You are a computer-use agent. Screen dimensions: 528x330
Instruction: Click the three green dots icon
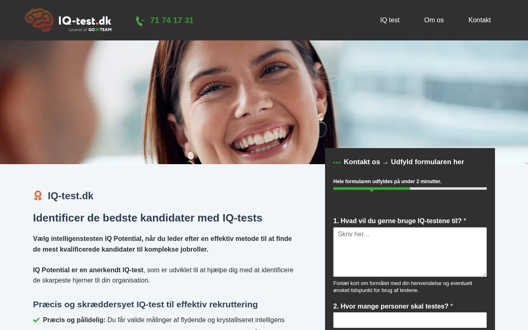(x=337, y=163)
